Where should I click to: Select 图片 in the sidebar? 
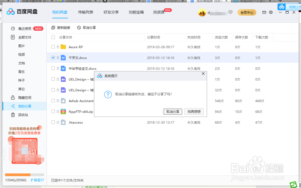[21, 46]
